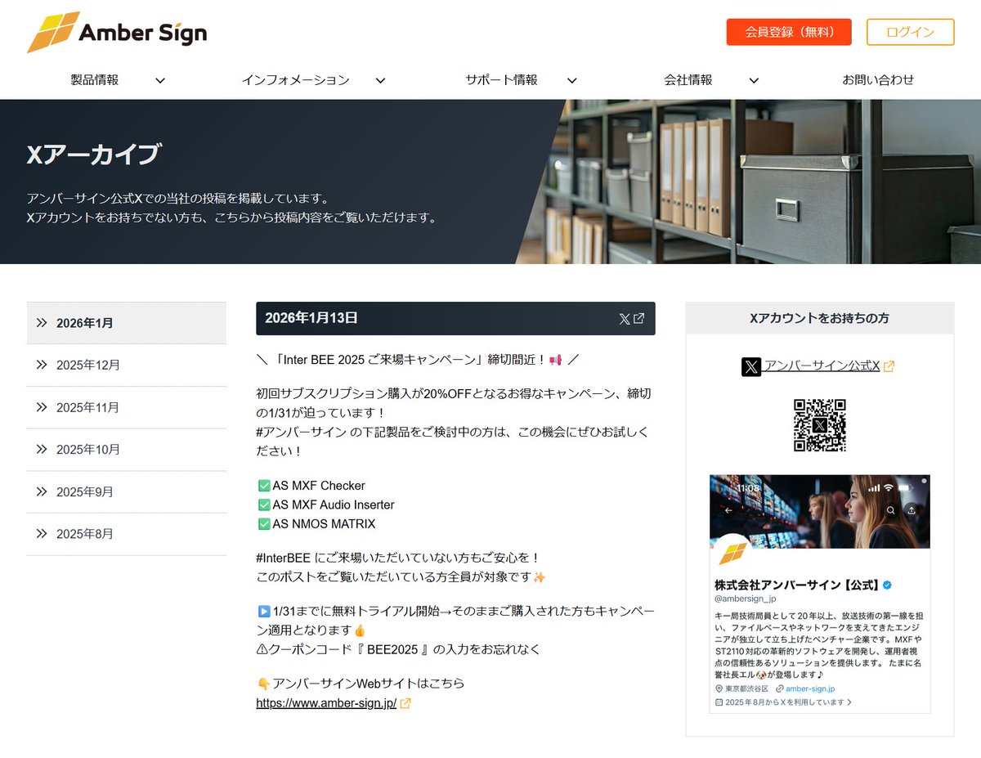981x758 pixels.
Task: Click the 会員登録（無料） button
Action: (789, 32)
